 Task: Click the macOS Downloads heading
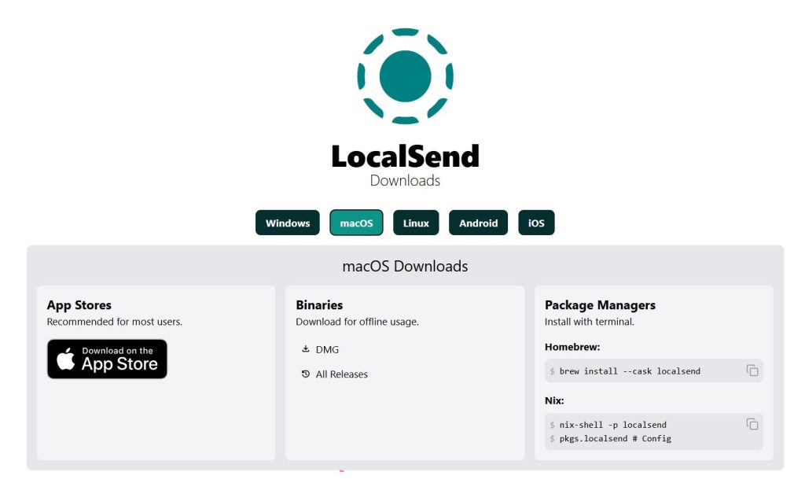(x=405, y=266)
